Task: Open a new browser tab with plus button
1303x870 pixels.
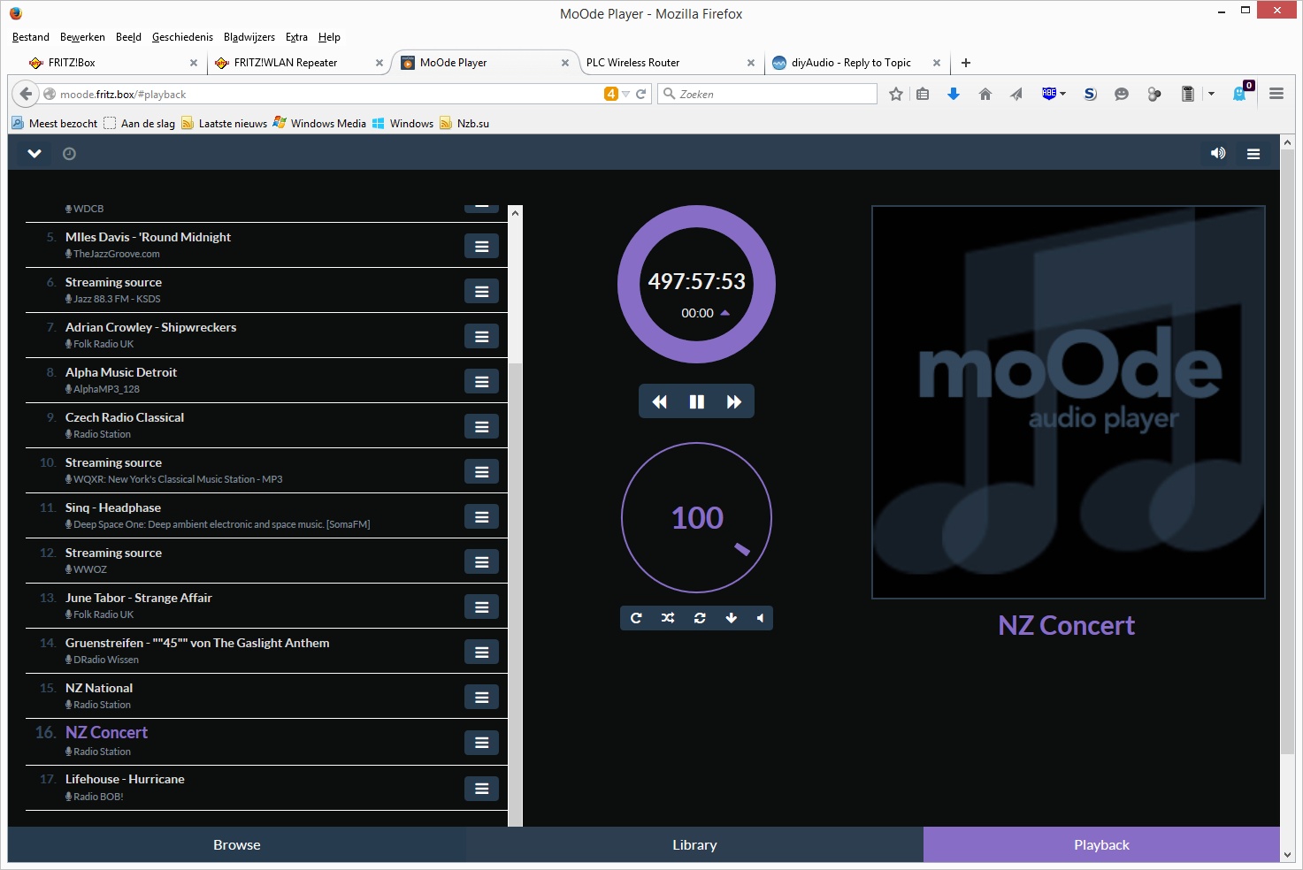Action: 966,63
